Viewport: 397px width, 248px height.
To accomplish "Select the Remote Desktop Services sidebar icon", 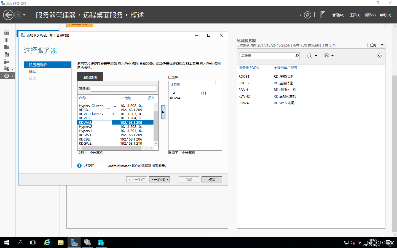I will tap(7, 76).
